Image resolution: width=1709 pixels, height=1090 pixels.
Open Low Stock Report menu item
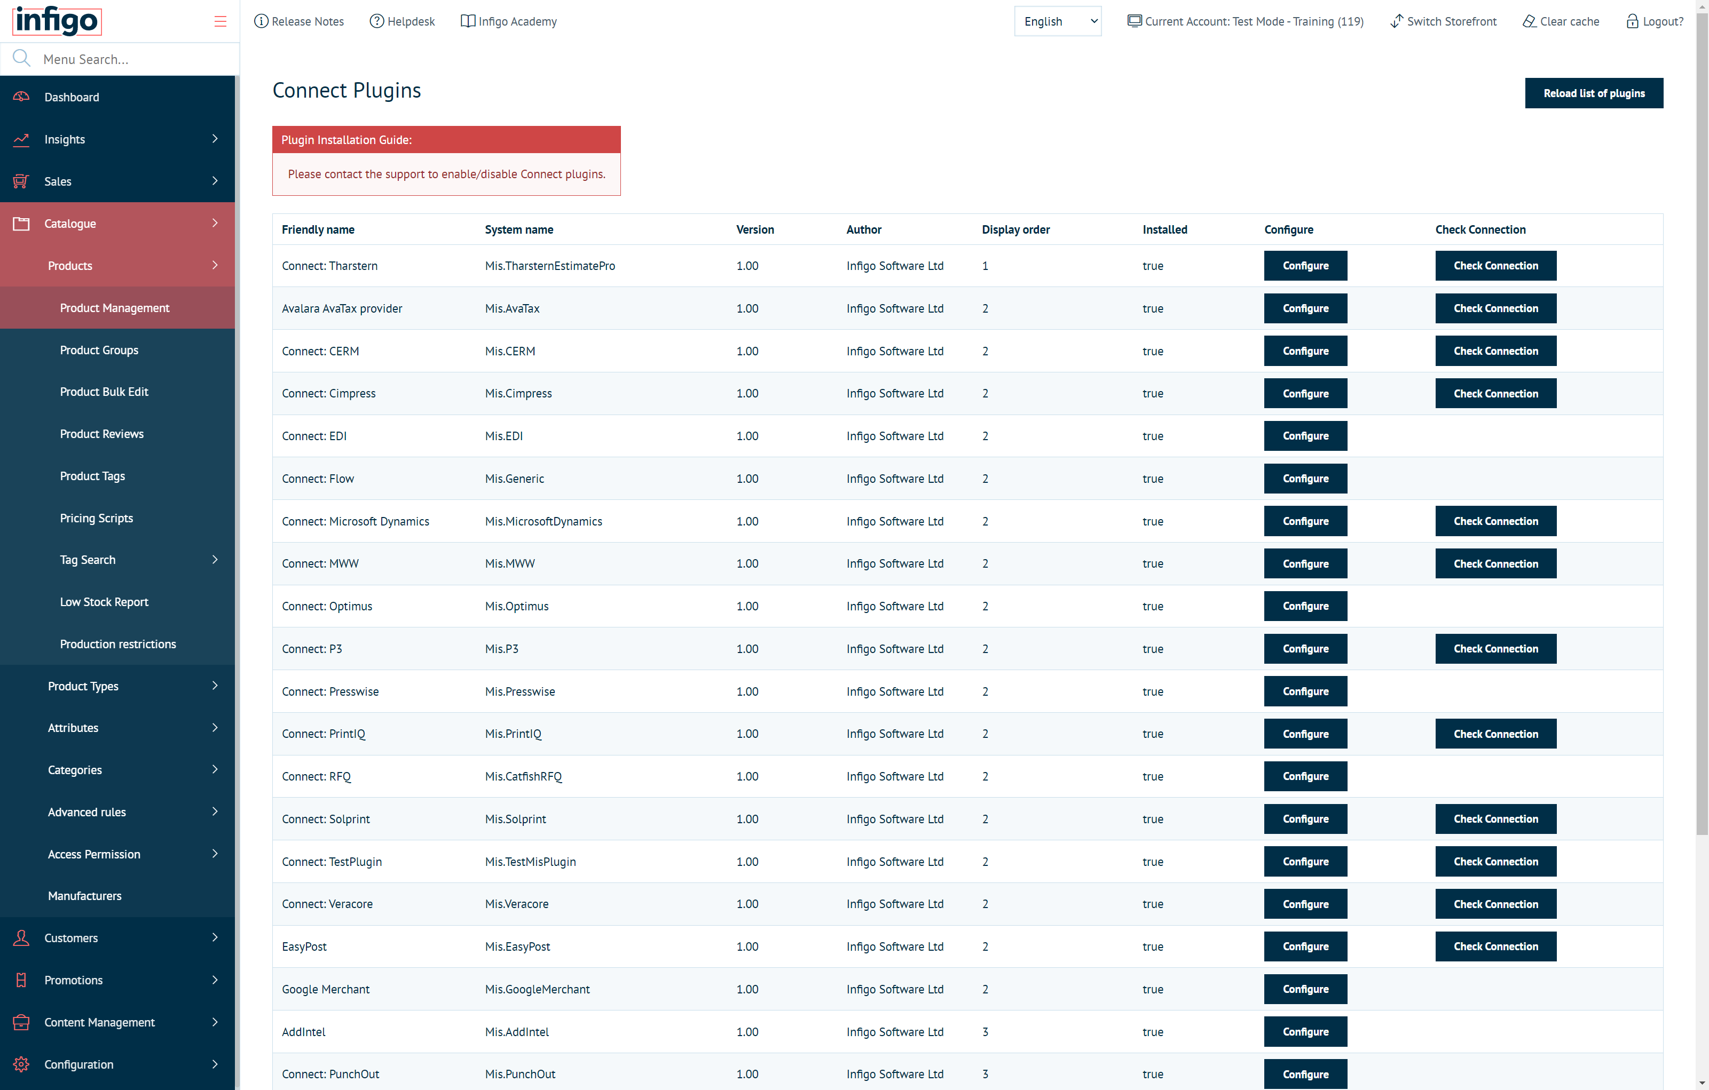click(x=117, y=601)
